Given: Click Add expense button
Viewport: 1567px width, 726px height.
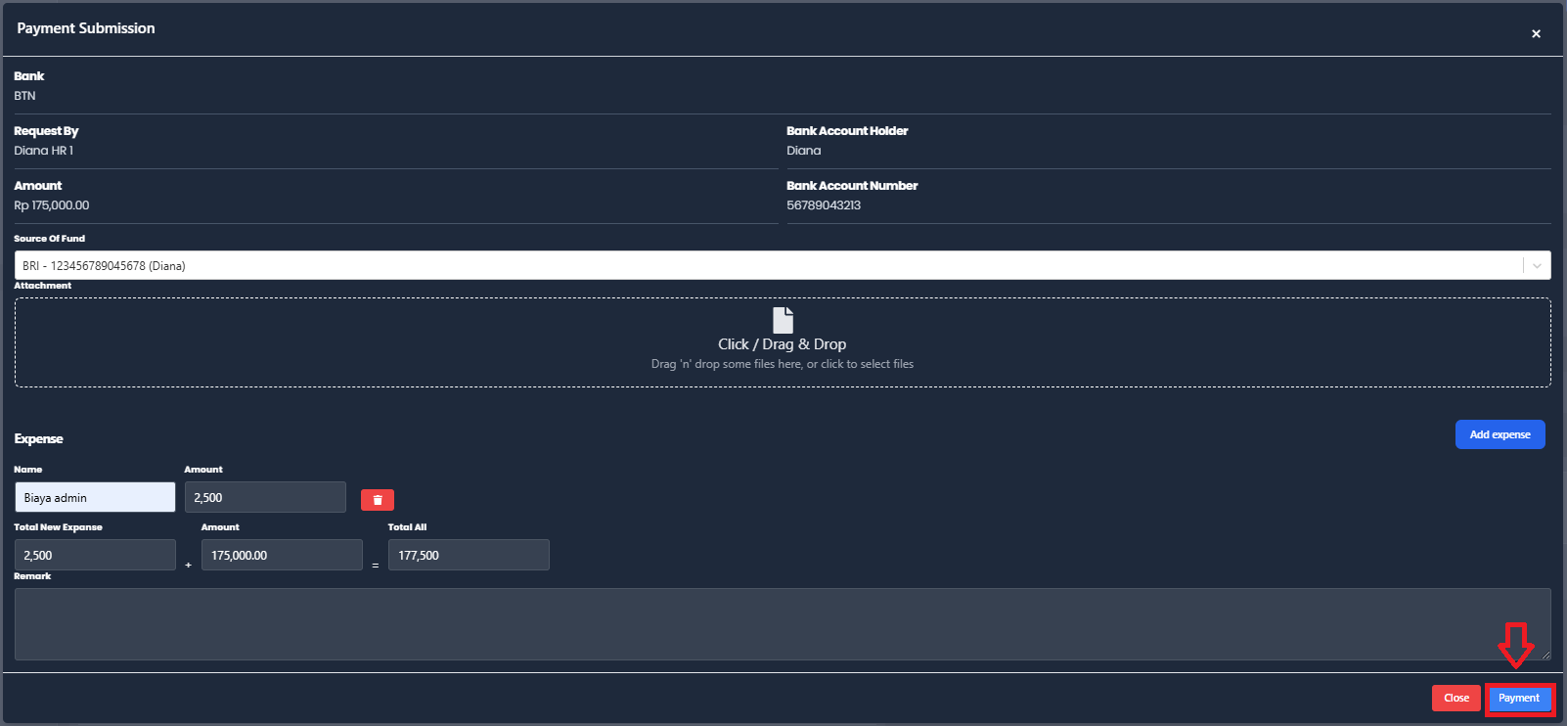Looking at the screenshot, I should 1500,434.
